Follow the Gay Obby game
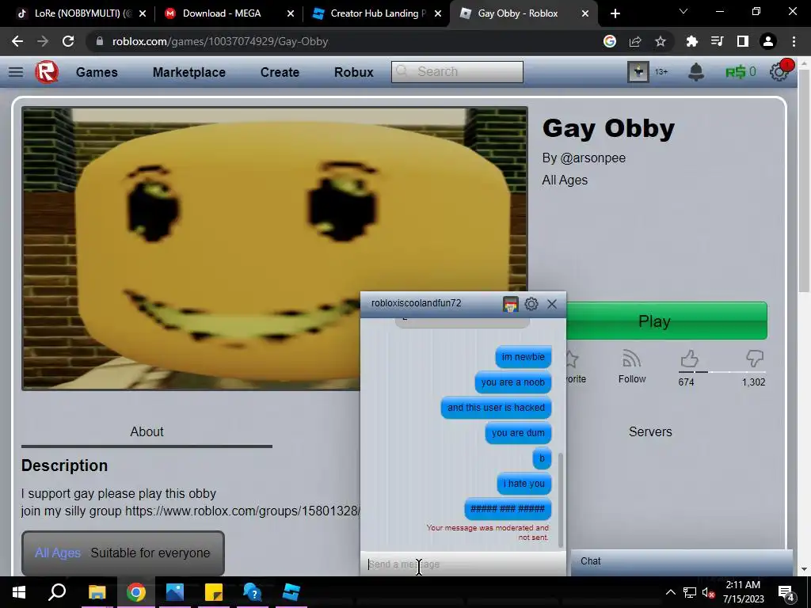The image size is (811, 608). 631,367
